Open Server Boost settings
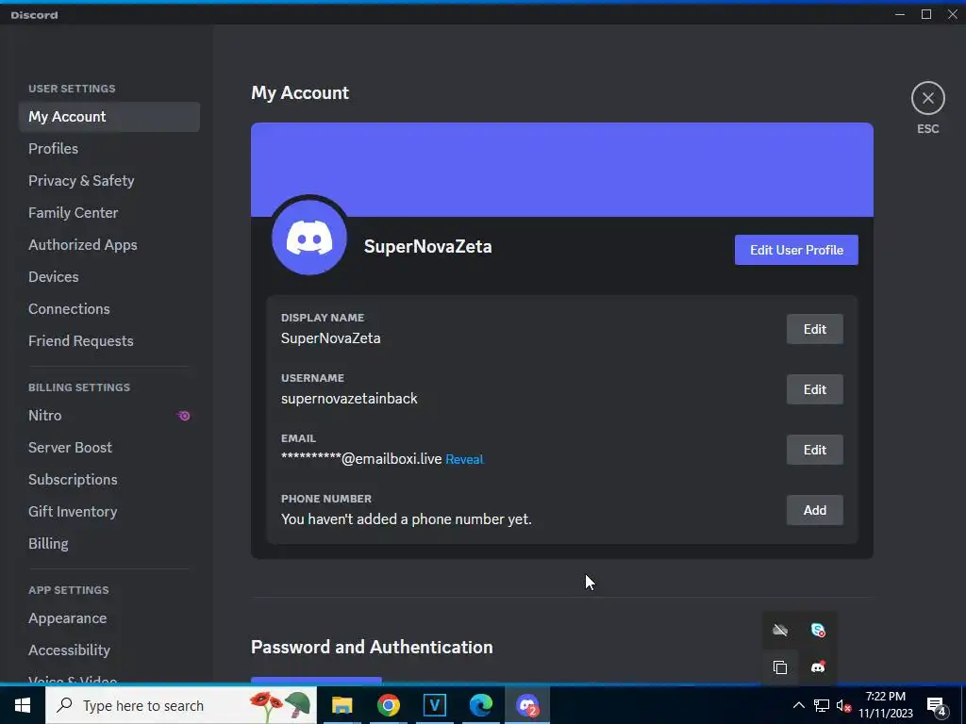The image size is (966, 724). coord(109,448)
